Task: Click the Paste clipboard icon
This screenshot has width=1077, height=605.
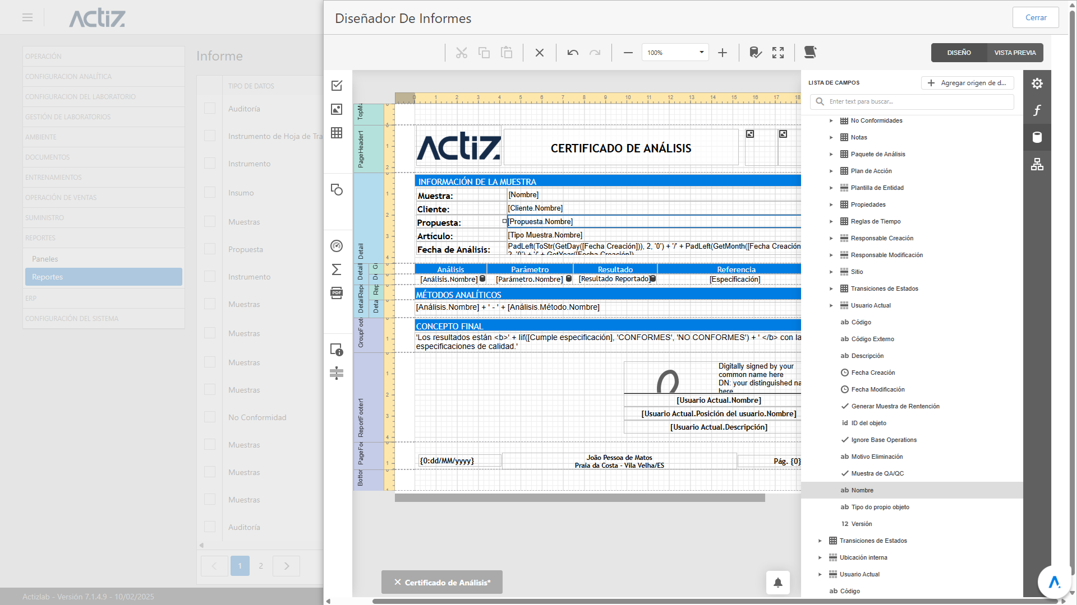Action: [507, 53]
